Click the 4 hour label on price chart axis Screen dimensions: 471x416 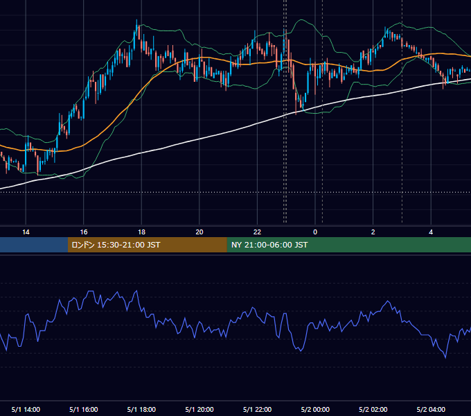pyautogui.click(x=431, y=232)
